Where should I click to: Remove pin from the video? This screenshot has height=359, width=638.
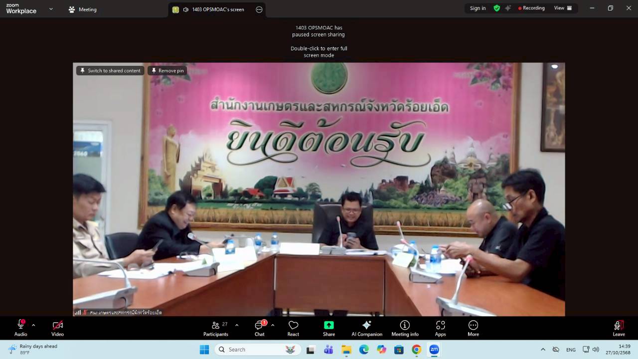[x=167, y=71]
